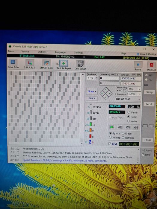Open the Actions menu
The height and width of the screenshot is (209, 157).
click(42, 52)
